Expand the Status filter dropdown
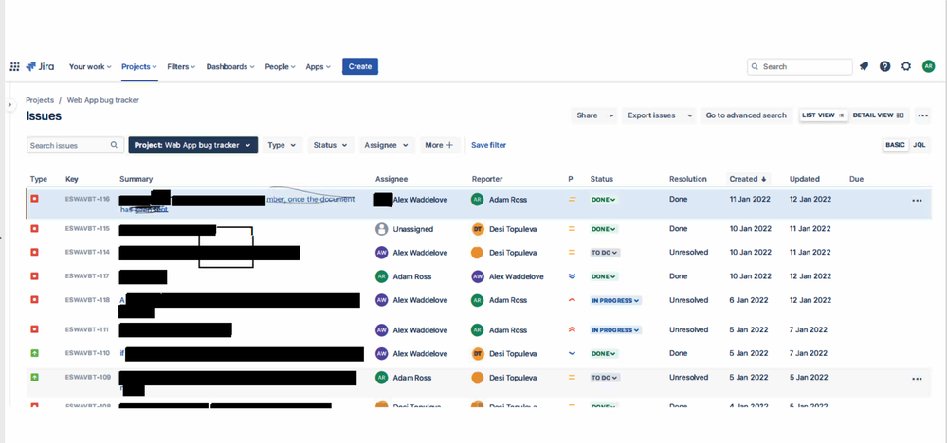The image size is (947, 443). (331, 145)
